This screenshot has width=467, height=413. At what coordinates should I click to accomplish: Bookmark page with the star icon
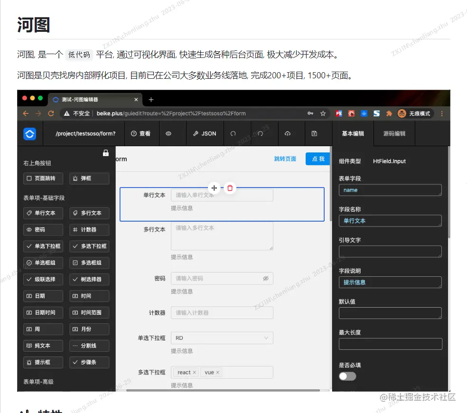point(323,113)
